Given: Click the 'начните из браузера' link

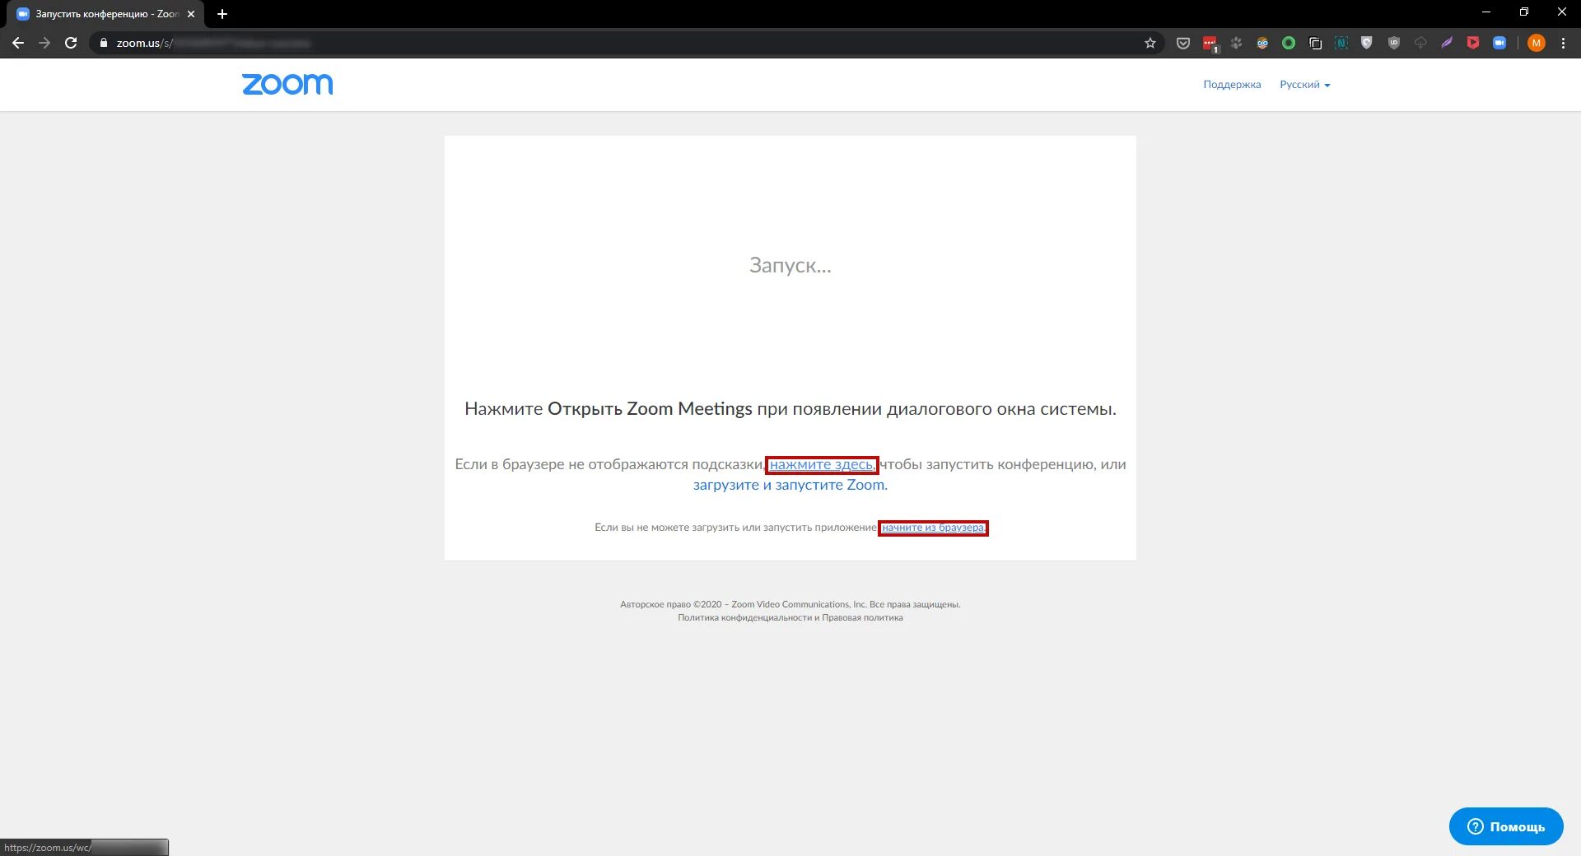Looking at the screenshot, I should click(x=933, y=528).
